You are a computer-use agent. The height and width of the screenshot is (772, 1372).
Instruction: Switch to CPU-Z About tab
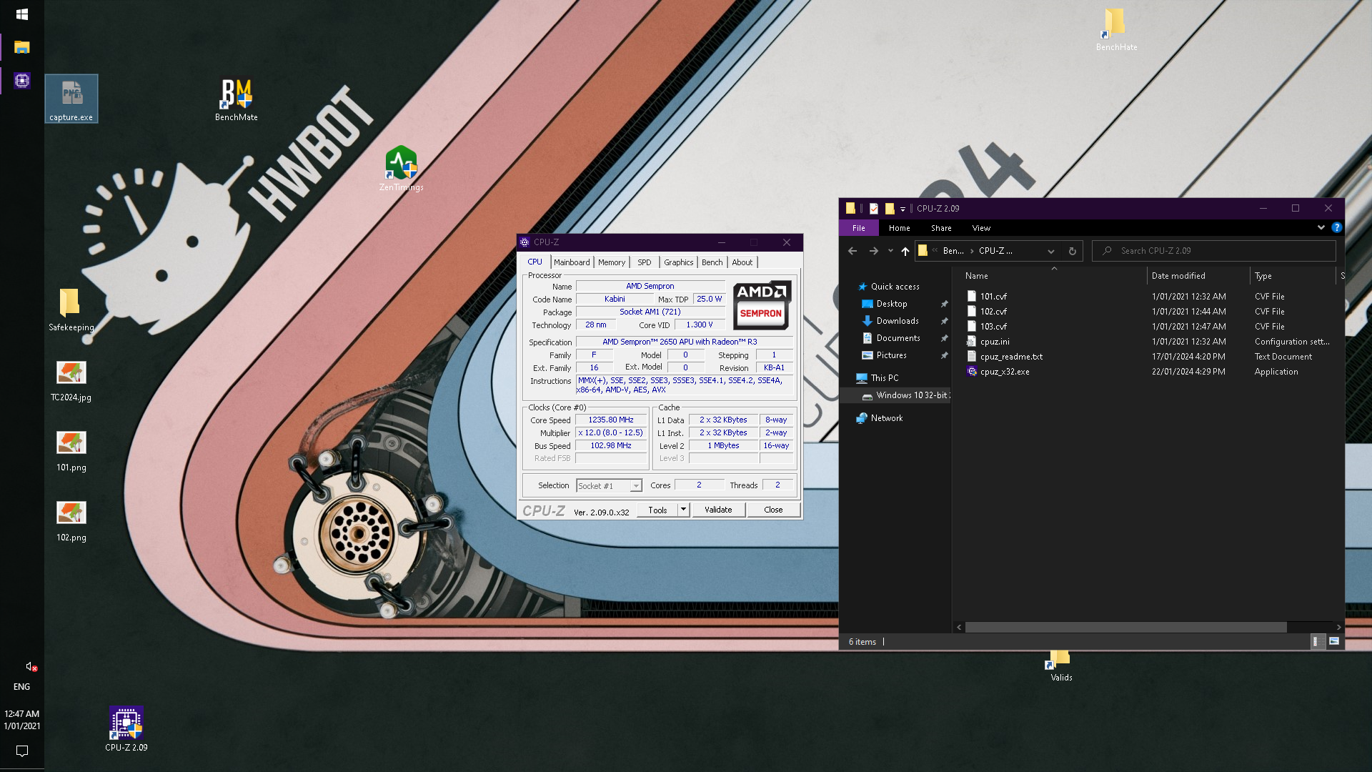coord(742,262)
